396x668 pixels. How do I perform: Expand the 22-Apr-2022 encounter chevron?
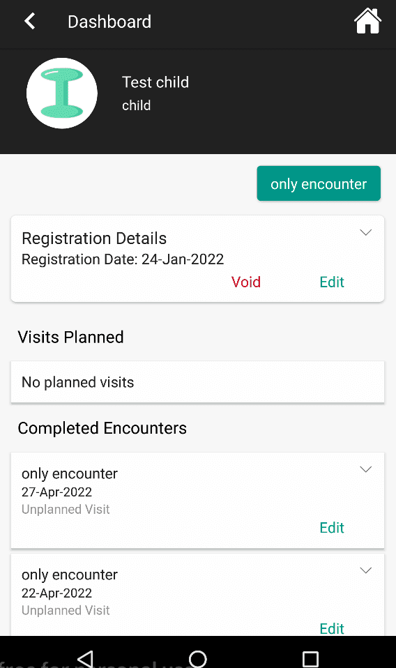click(x=366, y=570)
